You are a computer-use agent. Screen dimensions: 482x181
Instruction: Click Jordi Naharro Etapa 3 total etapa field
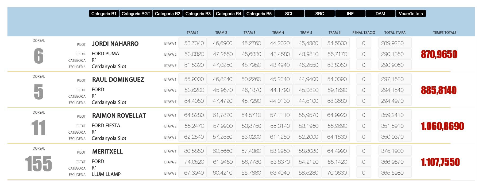[395, 65]
